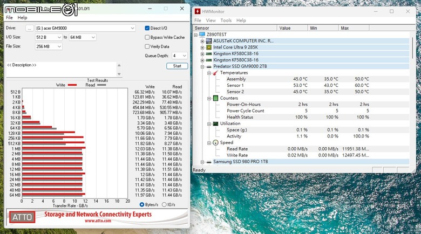Viewport: 421px width, 234px height.
Task: Enable the Verify Data checkbox
Action: point(147,46)
